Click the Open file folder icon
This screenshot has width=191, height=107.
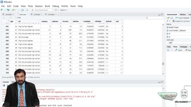[x=13, y=10]
